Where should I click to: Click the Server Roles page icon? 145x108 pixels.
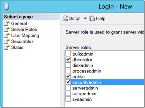tap(7, 29)
